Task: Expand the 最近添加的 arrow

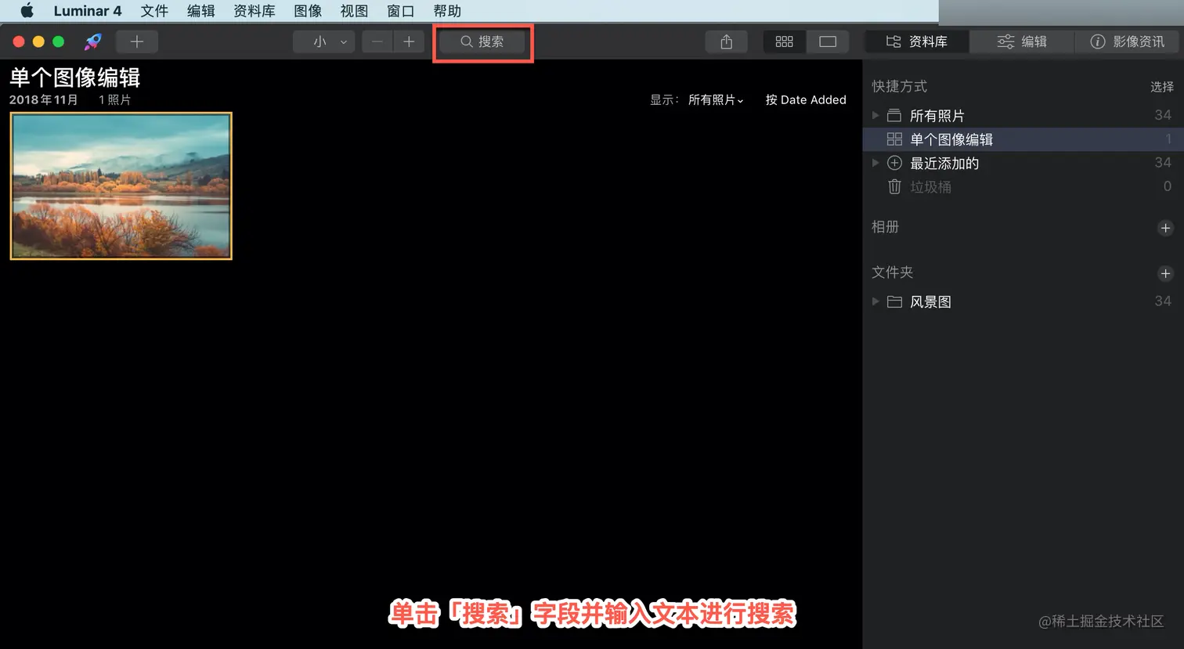Action: pyautogui.click(x=875, y=163)
